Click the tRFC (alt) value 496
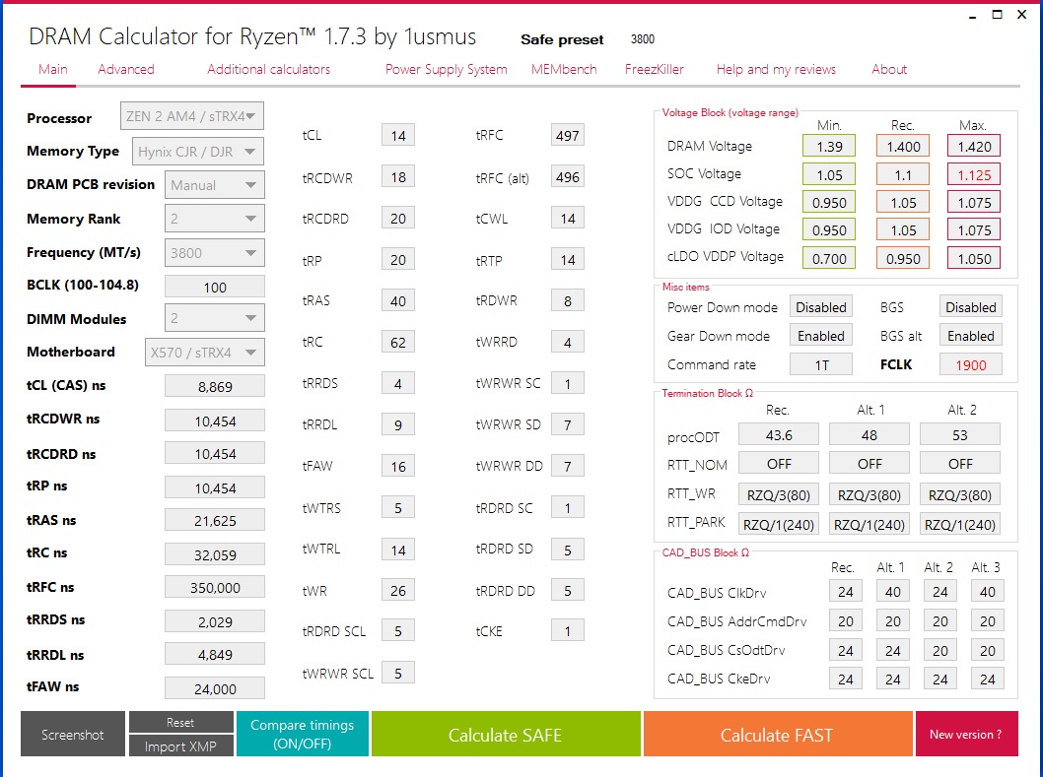Viewport: 1043px width, 777px height. [568, 177]
